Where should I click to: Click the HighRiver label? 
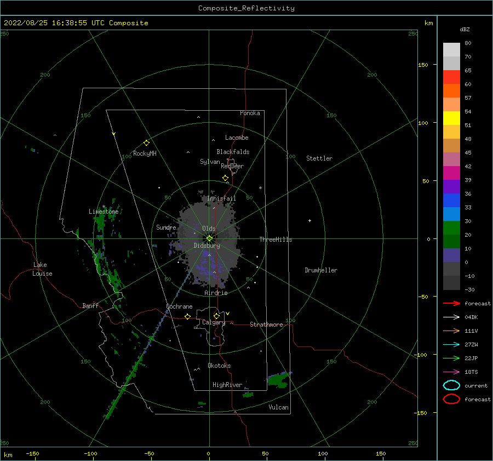[x=227, y=385]
